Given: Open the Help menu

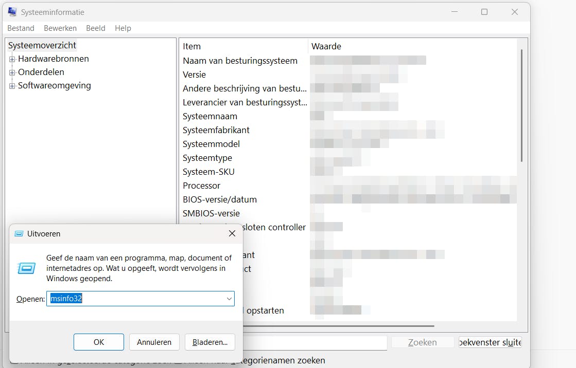Looking at the screenshot, I should 123,28.
